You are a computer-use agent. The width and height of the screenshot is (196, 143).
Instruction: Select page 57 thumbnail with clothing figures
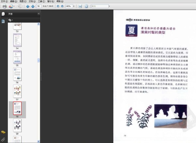(x=17, y=91)
